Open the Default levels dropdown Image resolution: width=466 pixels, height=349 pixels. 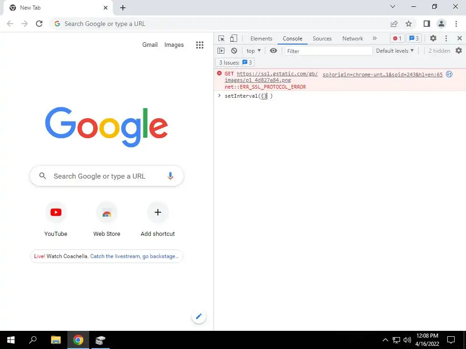pos(395,51)
